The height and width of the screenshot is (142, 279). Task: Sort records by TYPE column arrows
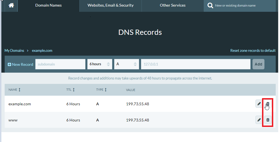point(106,90)
